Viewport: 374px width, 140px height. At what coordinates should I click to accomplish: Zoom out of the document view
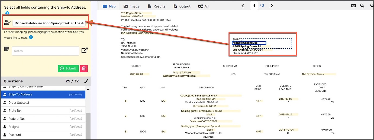362,6
